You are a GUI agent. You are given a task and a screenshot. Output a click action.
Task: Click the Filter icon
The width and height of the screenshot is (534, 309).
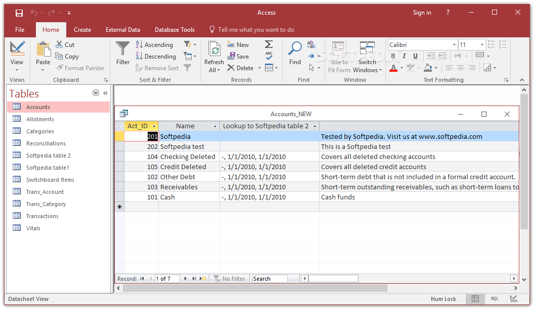click(122, 52)
